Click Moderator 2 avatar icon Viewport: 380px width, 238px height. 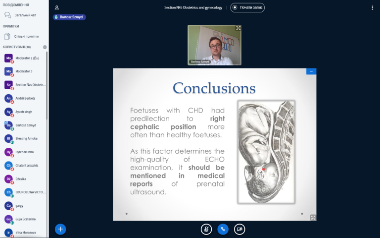click(8, 58)
